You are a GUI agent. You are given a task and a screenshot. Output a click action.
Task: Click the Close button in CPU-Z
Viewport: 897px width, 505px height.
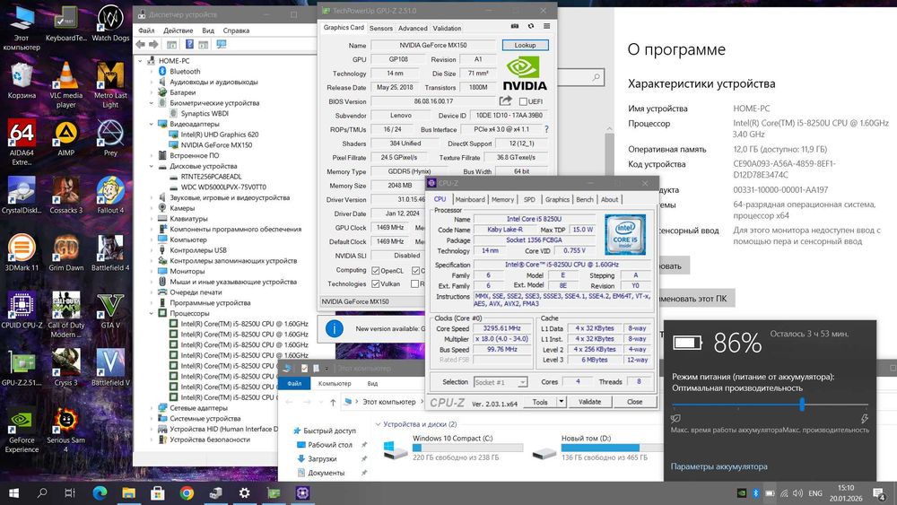click(x=634, y=402)
